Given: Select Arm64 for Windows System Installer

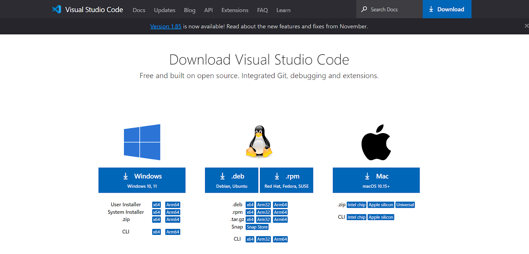Looking at the screenshot, I should [173, 212].
